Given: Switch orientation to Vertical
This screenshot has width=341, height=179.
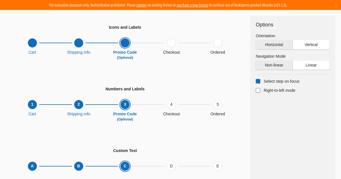Looking at the screenshot, I should (311, 45).
